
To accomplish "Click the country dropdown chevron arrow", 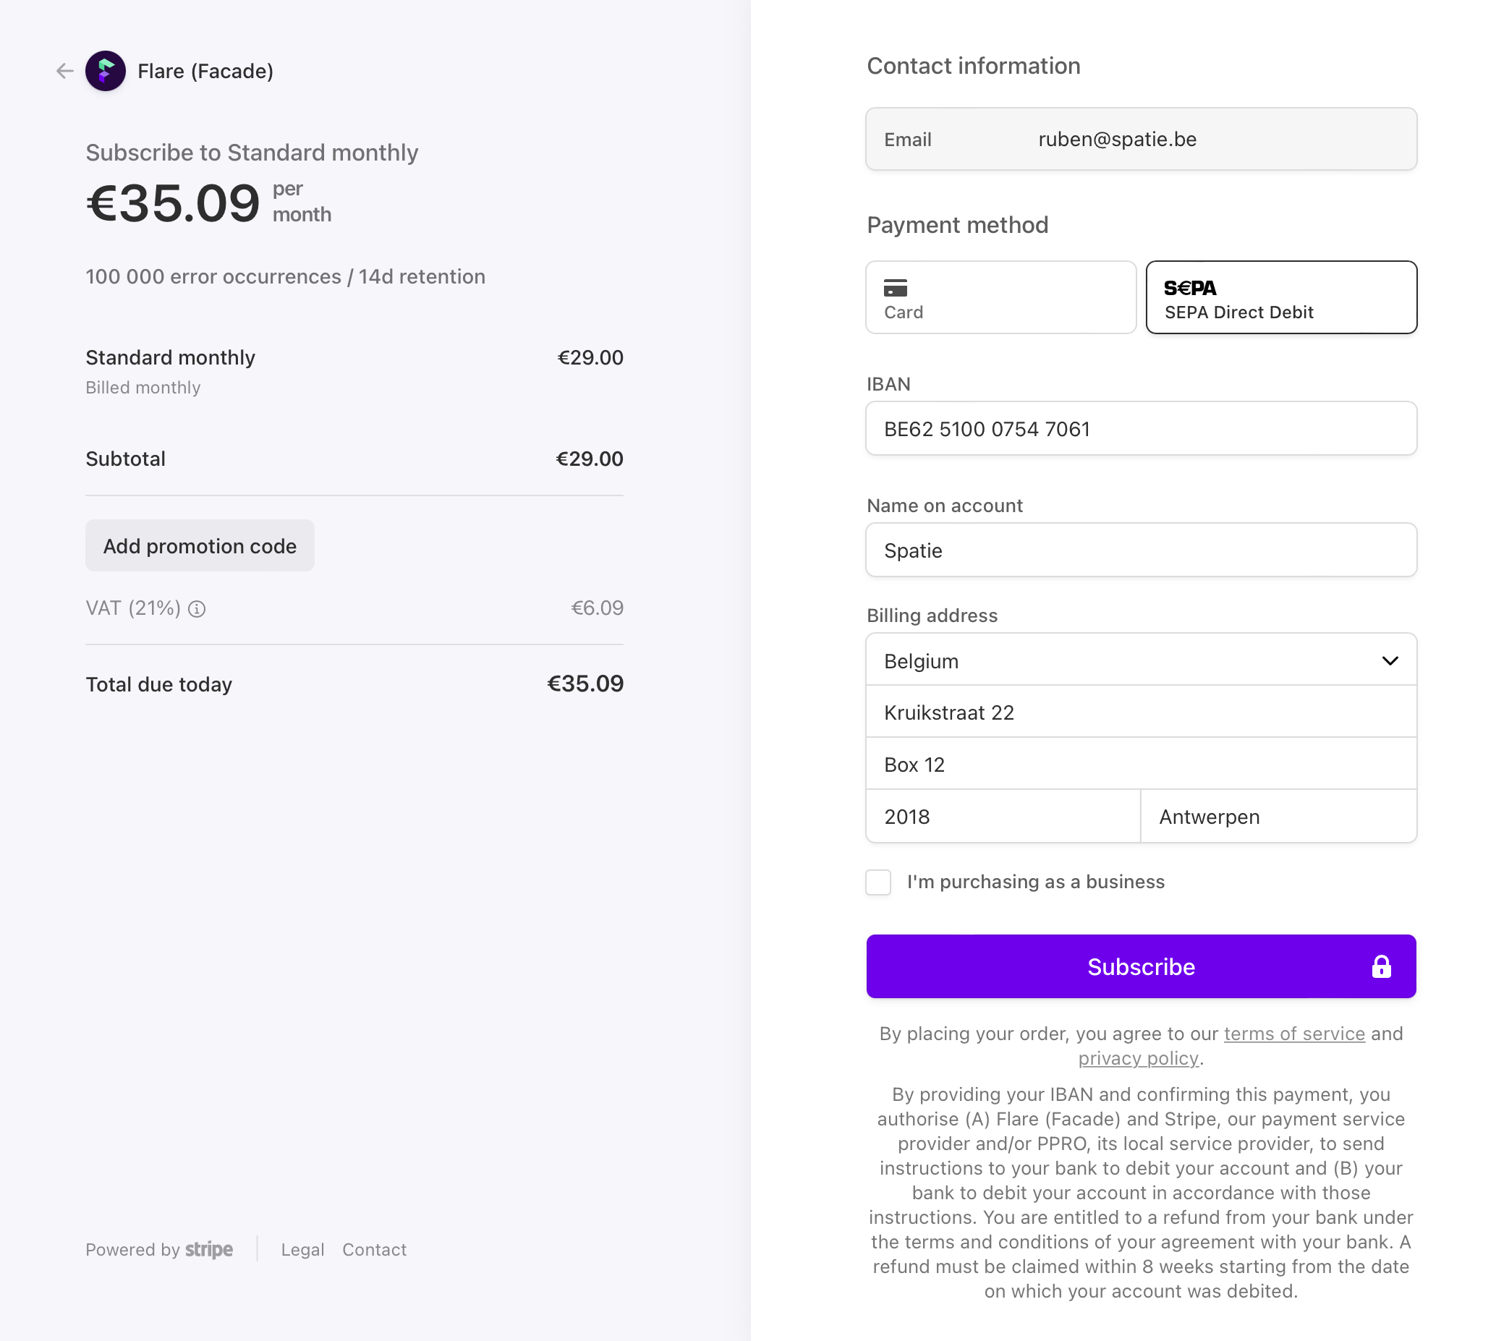I will pyautogui.click(x=1389, y=661).
